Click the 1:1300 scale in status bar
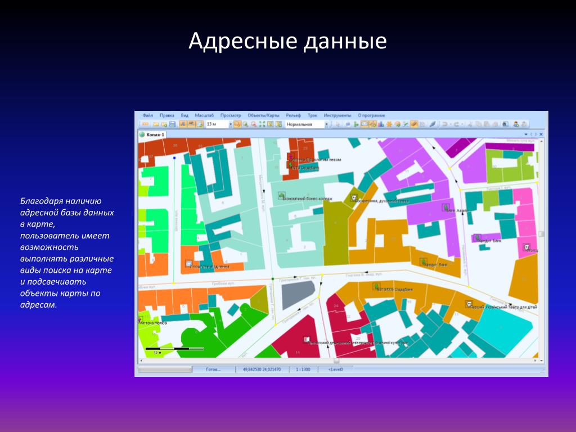 tap(303, 370)
